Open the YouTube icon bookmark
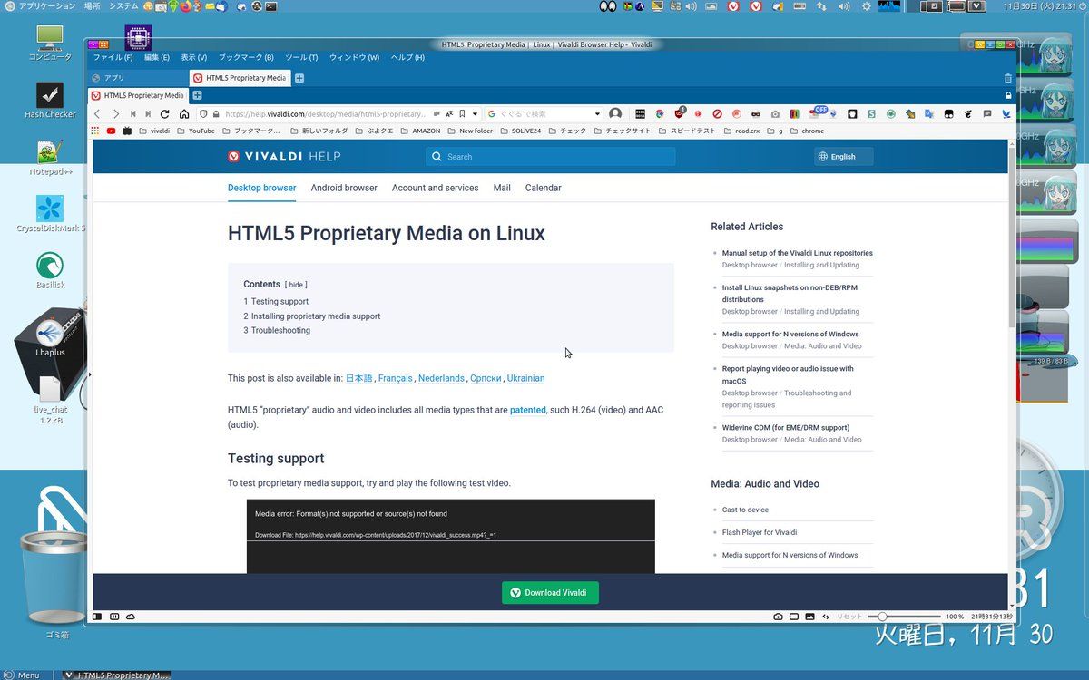The image size is (1089, 680). click(112, 131)
